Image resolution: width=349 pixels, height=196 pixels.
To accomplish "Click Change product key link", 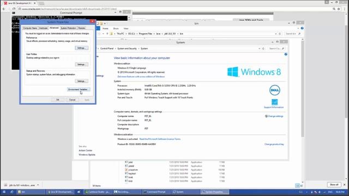I will tap(274, 144).
